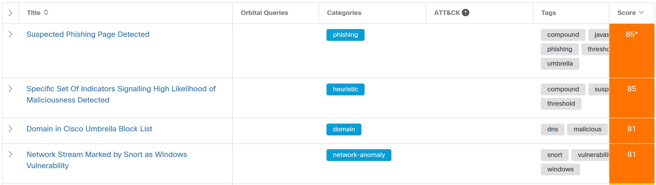Click the Orbital Queries column header
This screenshot has height=185, width=656.
[x=264, y=13]
